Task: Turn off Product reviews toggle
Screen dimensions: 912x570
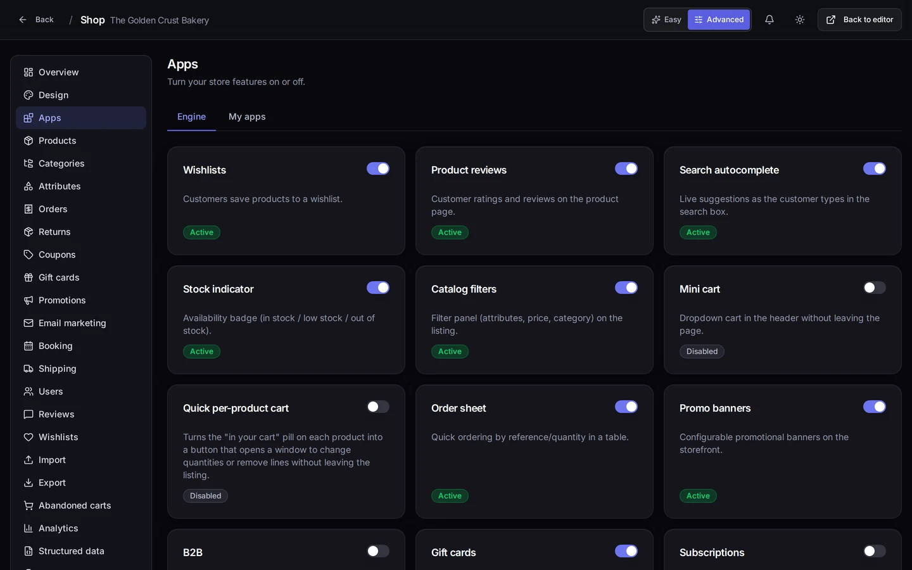Action: 626,168
